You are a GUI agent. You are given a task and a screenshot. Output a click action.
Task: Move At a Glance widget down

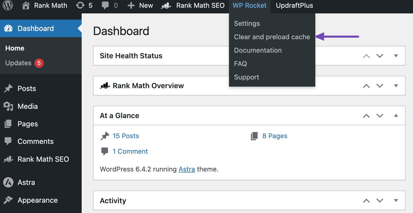380,116
